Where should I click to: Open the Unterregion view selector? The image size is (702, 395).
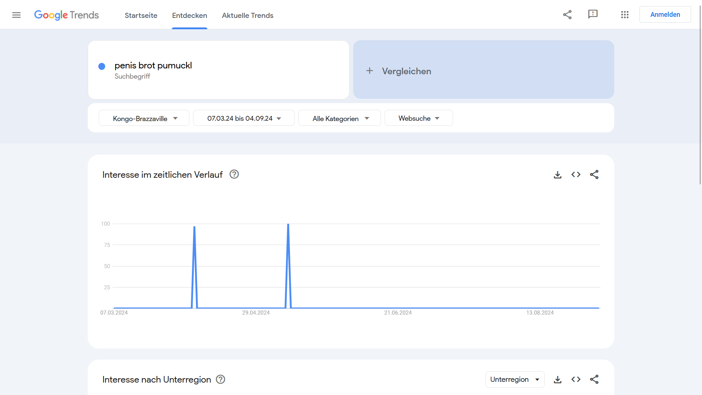pyautogui.click(x=515, y=379)
